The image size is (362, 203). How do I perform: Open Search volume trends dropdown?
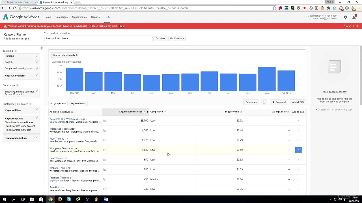click(65, 55)
